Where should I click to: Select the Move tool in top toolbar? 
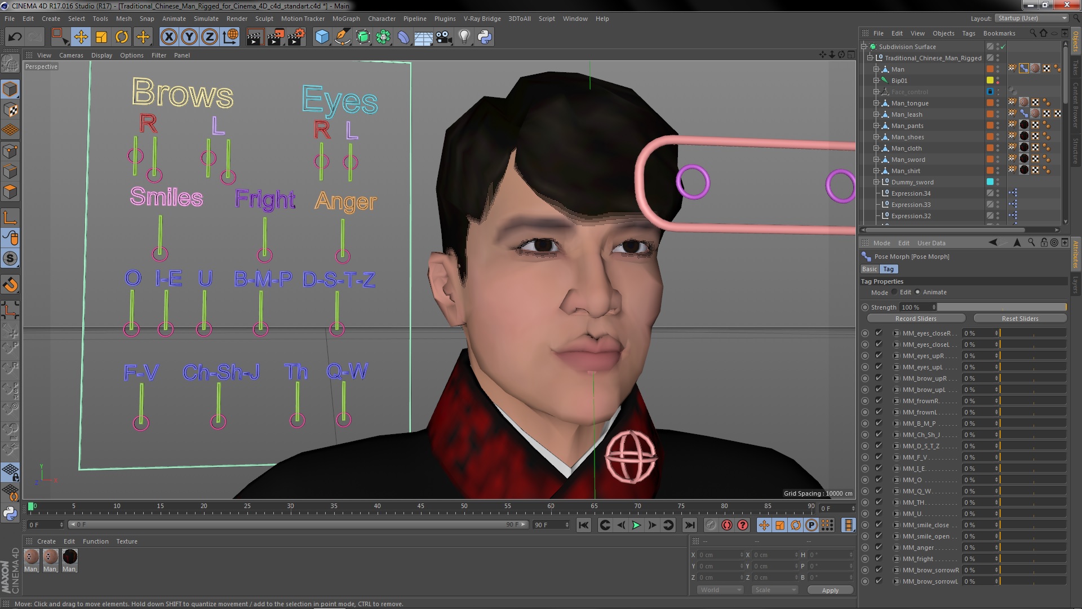(81, 37)
